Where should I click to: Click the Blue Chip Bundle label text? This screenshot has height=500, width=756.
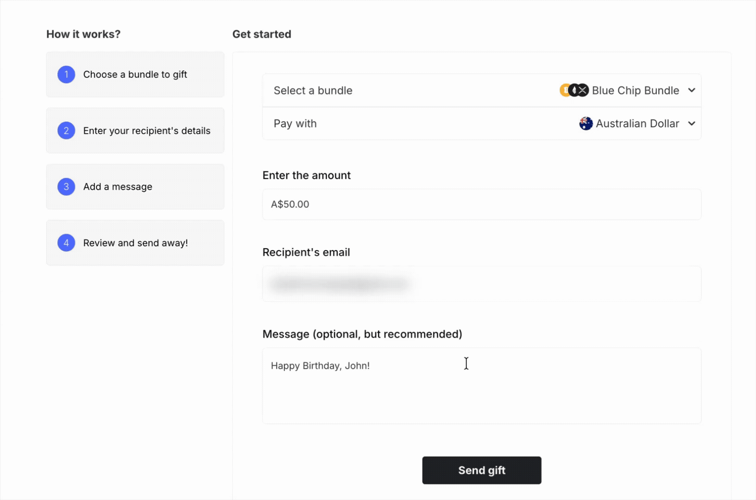636,90
